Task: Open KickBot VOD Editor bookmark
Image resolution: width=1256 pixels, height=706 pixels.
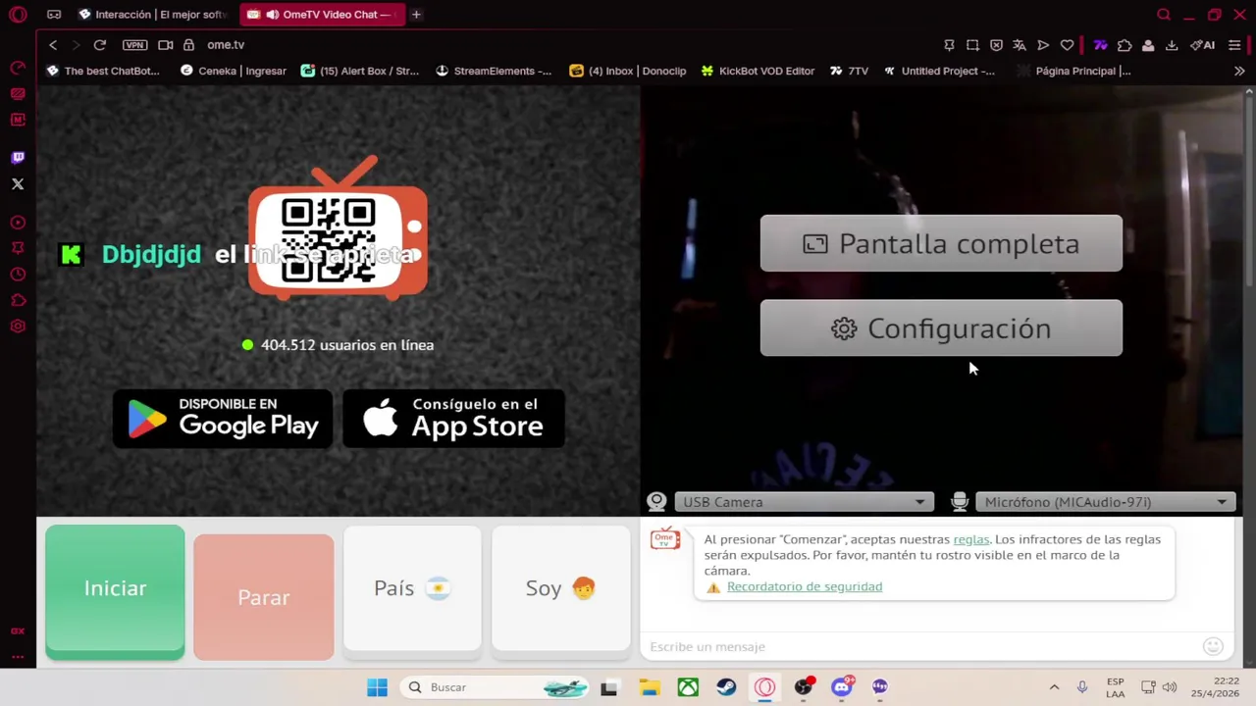Action: [758, 71]
